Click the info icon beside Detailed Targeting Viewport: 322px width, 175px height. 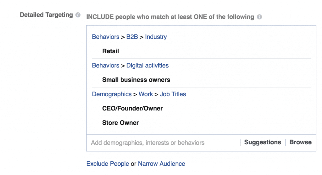pos(78,15)
